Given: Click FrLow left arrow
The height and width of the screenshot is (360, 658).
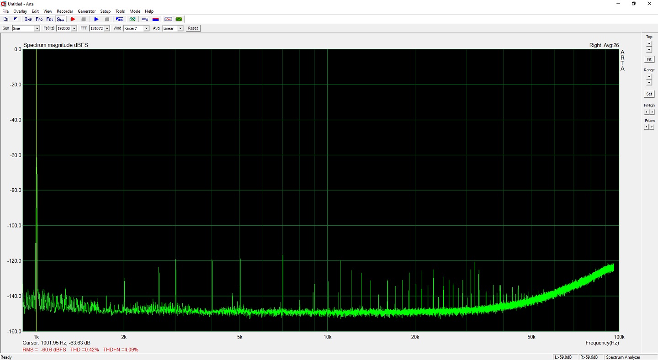Looking at the screenshot, I should (x=647, y=127).
